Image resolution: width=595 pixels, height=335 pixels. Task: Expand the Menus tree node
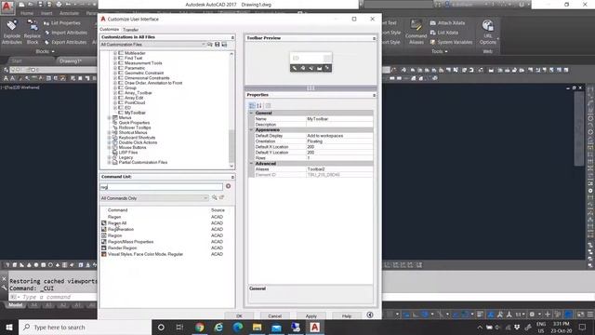tap(109, 118)
